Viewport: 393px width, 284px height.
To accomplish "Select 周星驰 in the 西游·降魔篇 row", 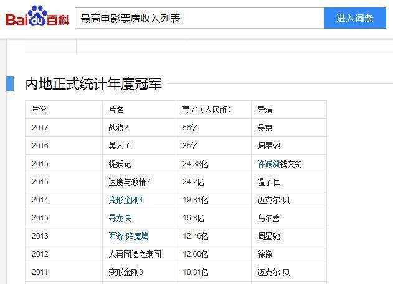I will (x=289, y=236).
